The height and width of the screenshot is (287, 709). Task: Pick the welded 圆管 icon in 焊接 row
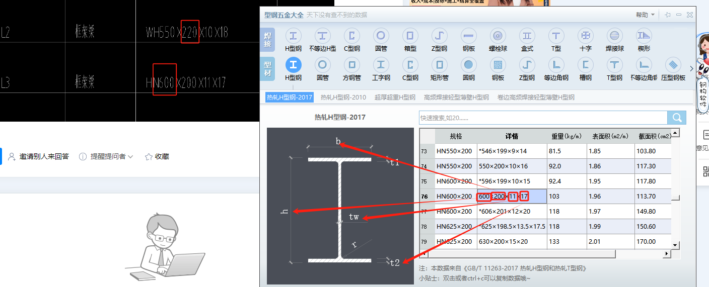point(381,36)
